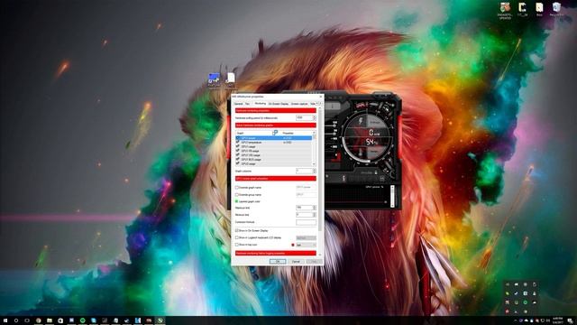Open the On-Screen Display tab
The image size is (577, 325).
click(x=279, y=104)
